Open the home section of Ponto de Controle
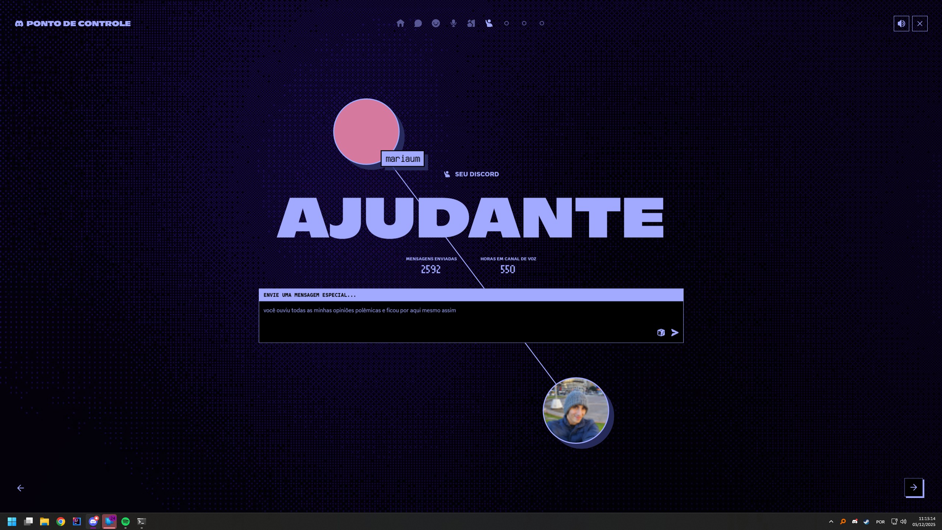 [x=401, y=23]
